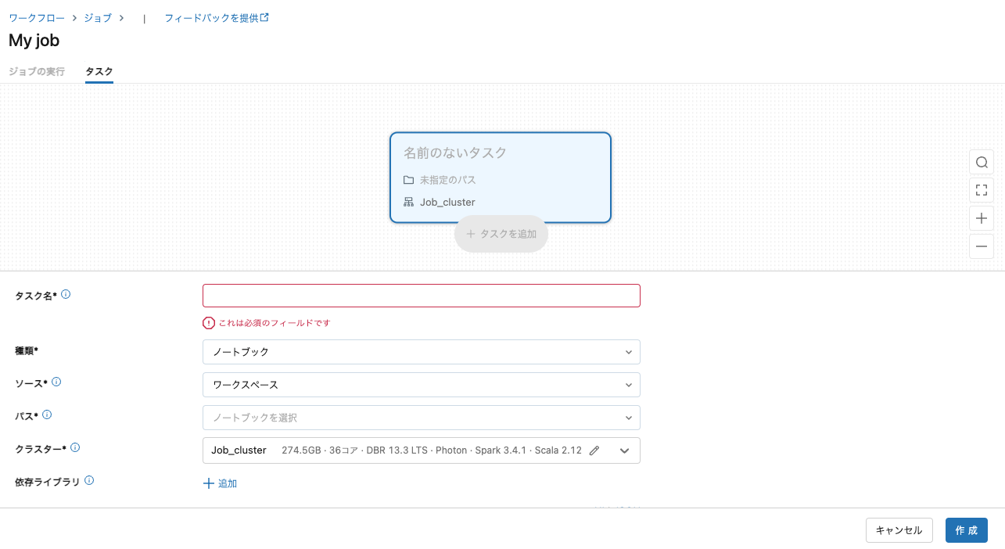Select the タスク tab
This screenshot has width=1005, height=549.
99,71
